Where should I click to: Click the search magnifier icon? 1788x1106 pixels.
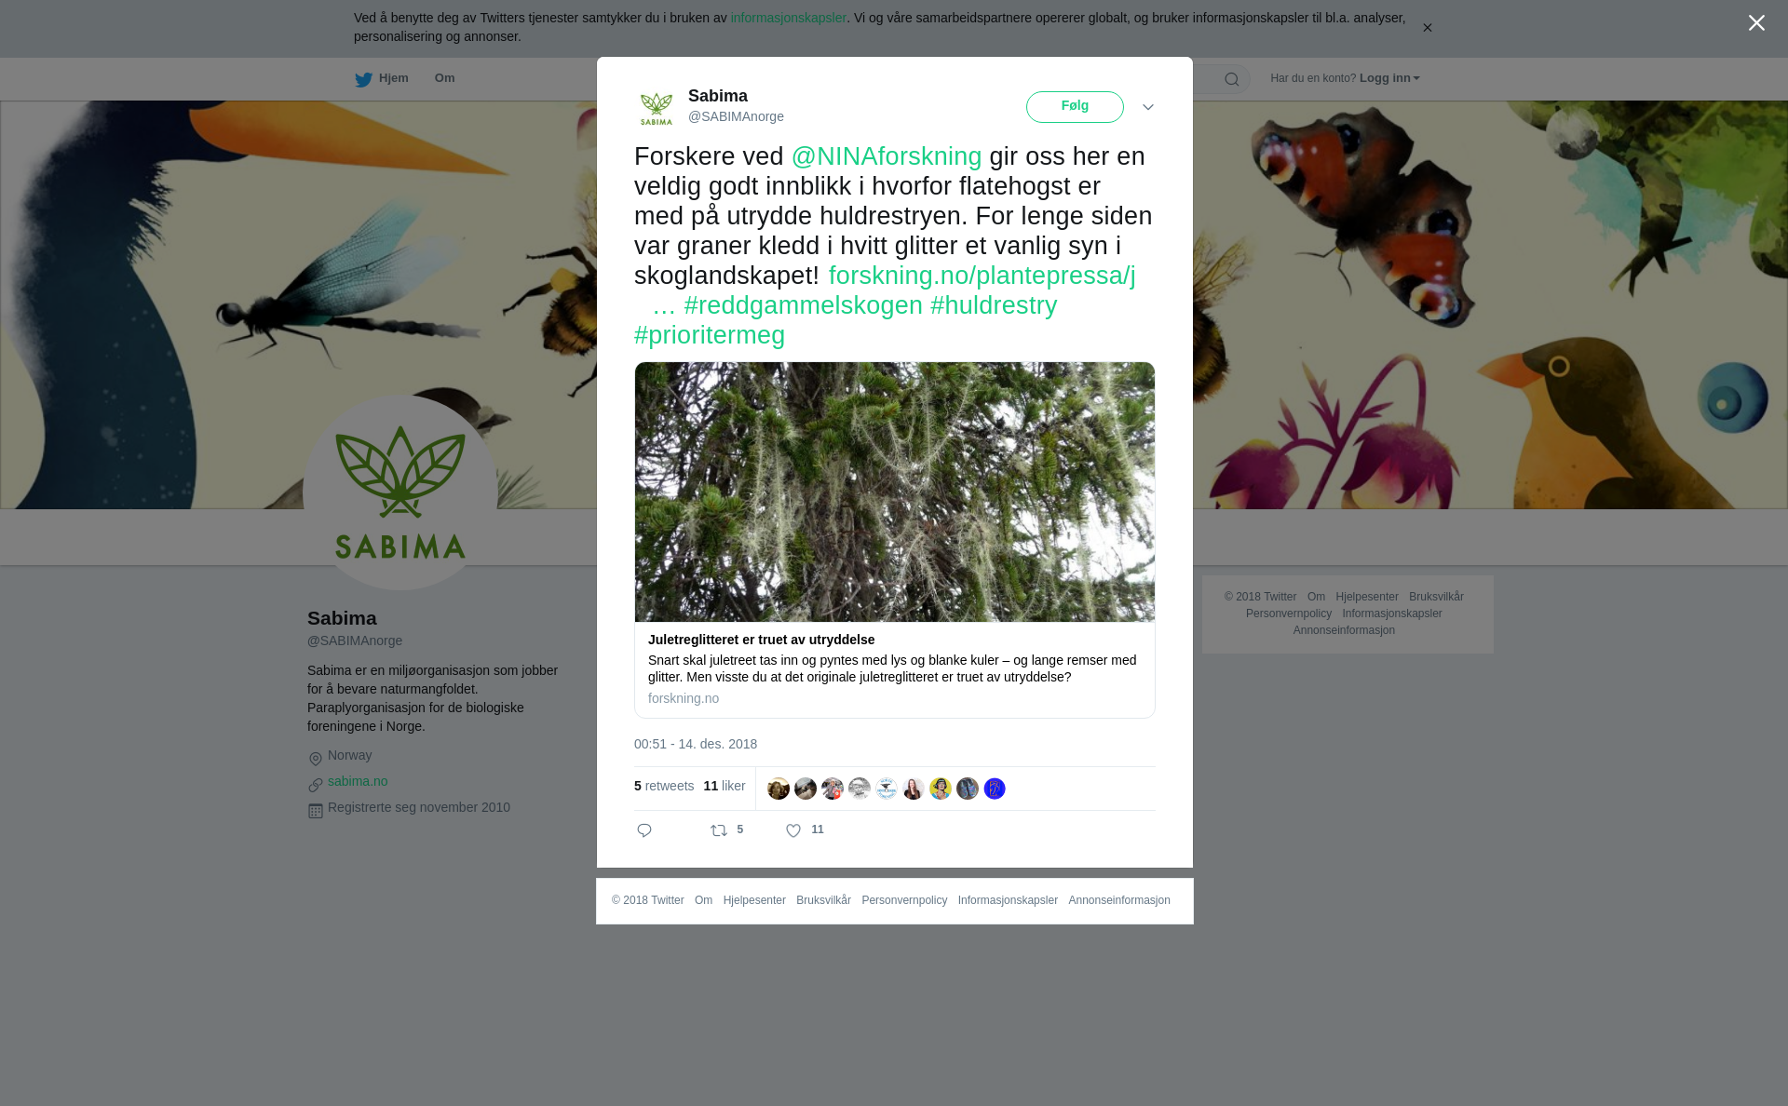1232,79
